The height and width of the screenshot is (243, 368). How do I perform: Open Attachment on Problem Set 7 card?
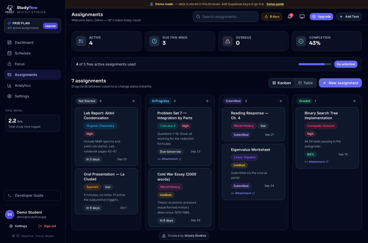[x=169, y=159]
